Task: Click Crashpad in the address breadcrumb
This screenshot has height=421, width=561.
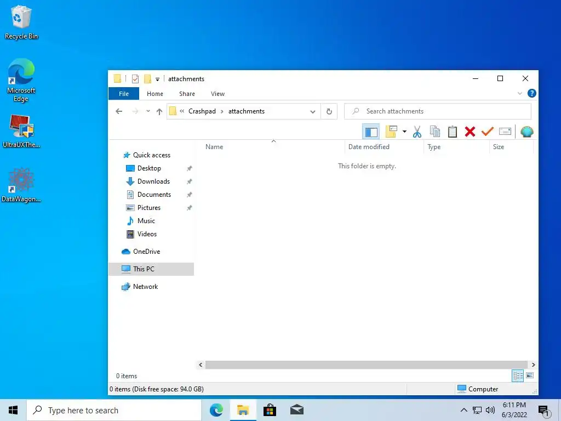Action: pyautogui.click(x=202, y=111)
